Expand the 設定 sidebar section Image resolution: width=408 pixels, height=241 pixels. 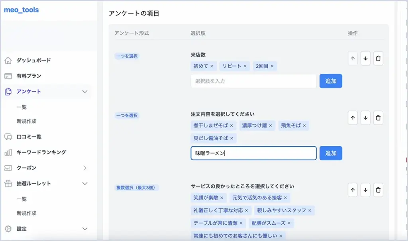coord(84,229)
